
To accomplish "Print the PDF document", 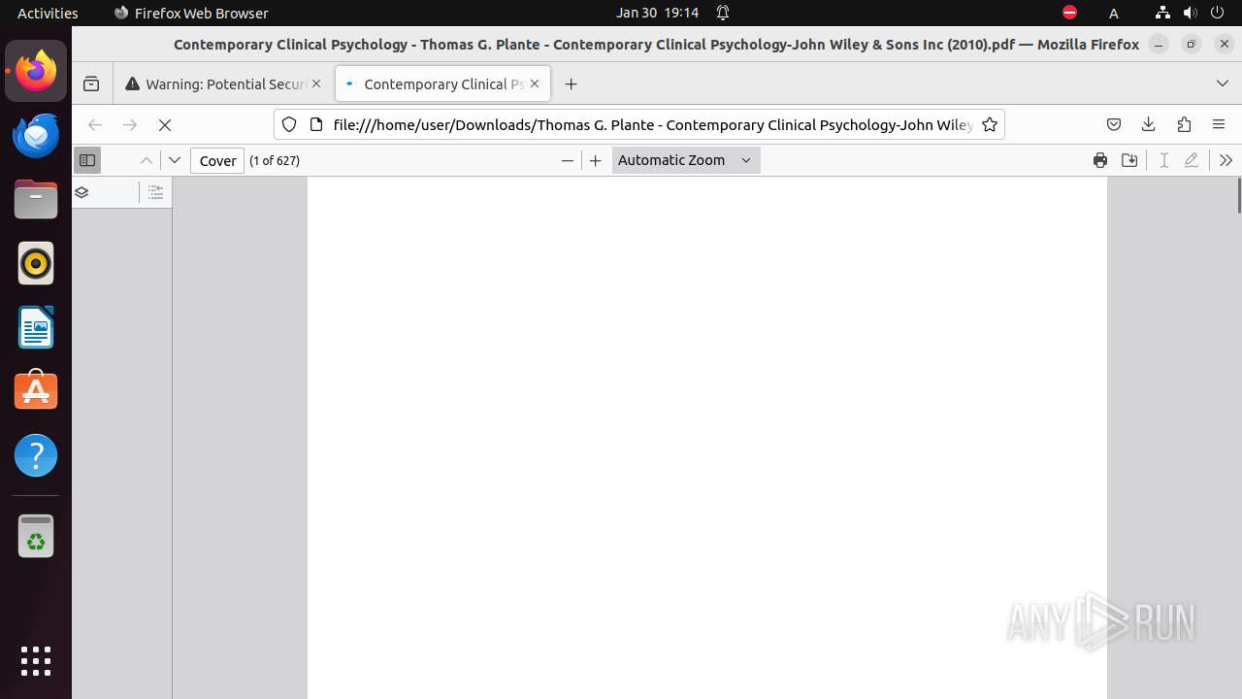I will coord(1100,160).
